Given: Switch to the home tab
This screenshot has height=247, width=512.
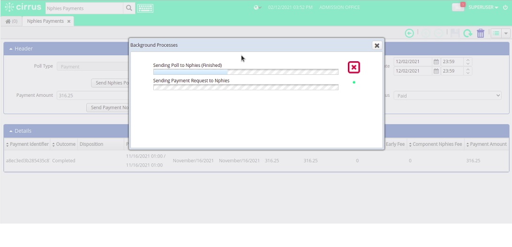Looking at the screenshot, I should (x=11, y=21).
